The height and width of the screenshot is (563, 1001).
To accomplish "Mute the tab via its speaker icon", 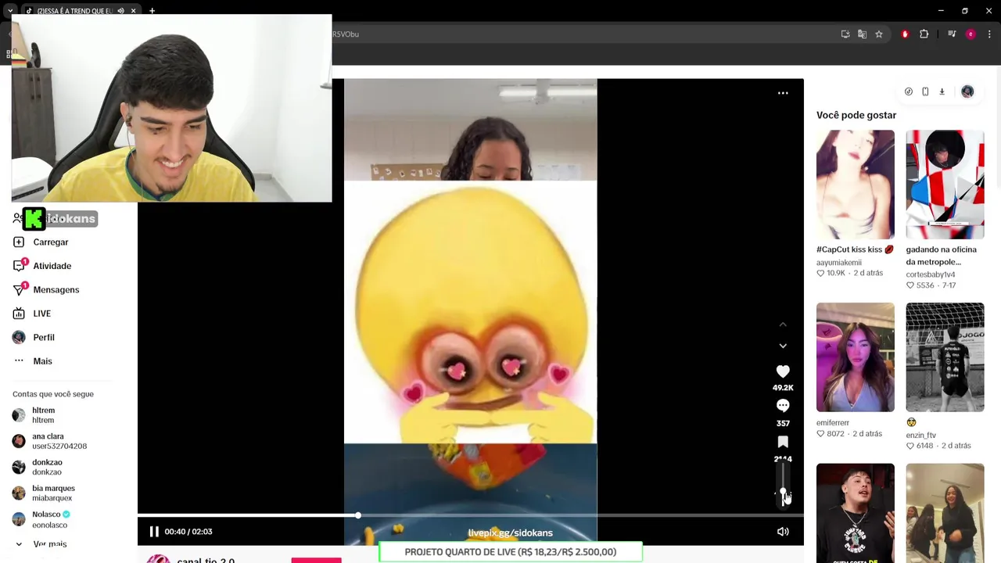I will (x=120, y=11).
